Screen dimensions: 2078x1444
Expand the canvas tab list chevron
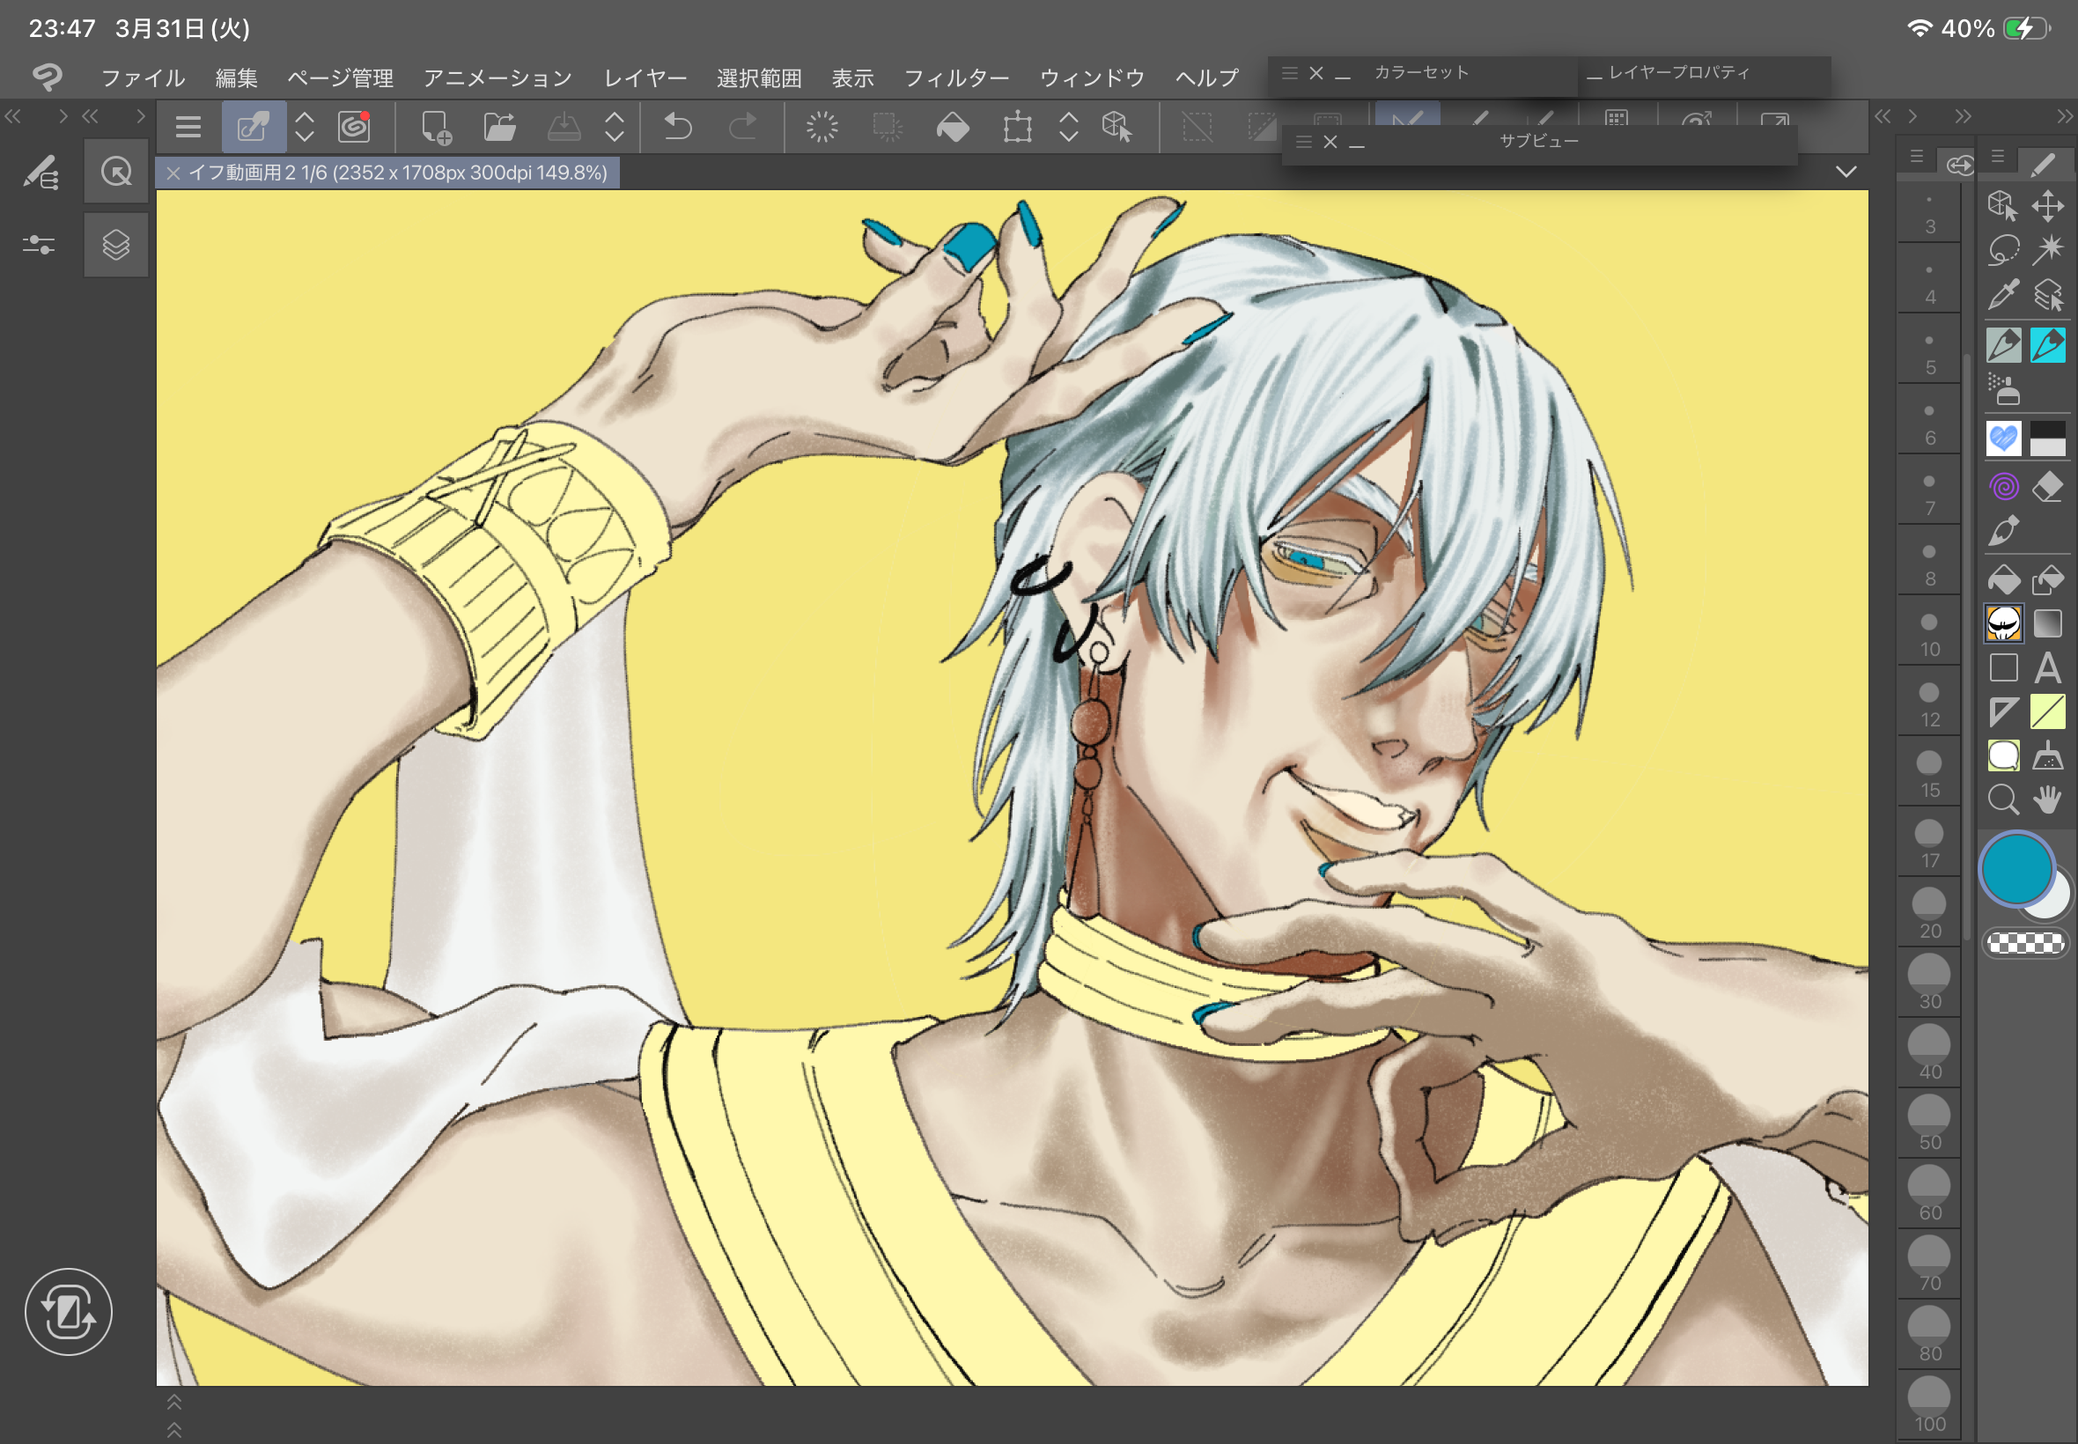(1846, 172)
